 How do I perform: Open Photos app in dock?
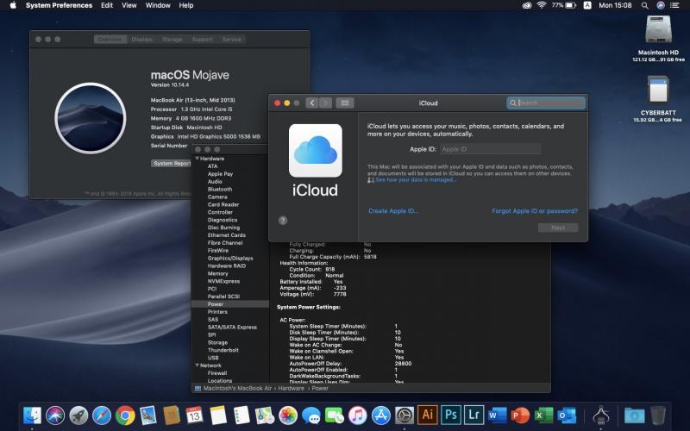point(288,415)
